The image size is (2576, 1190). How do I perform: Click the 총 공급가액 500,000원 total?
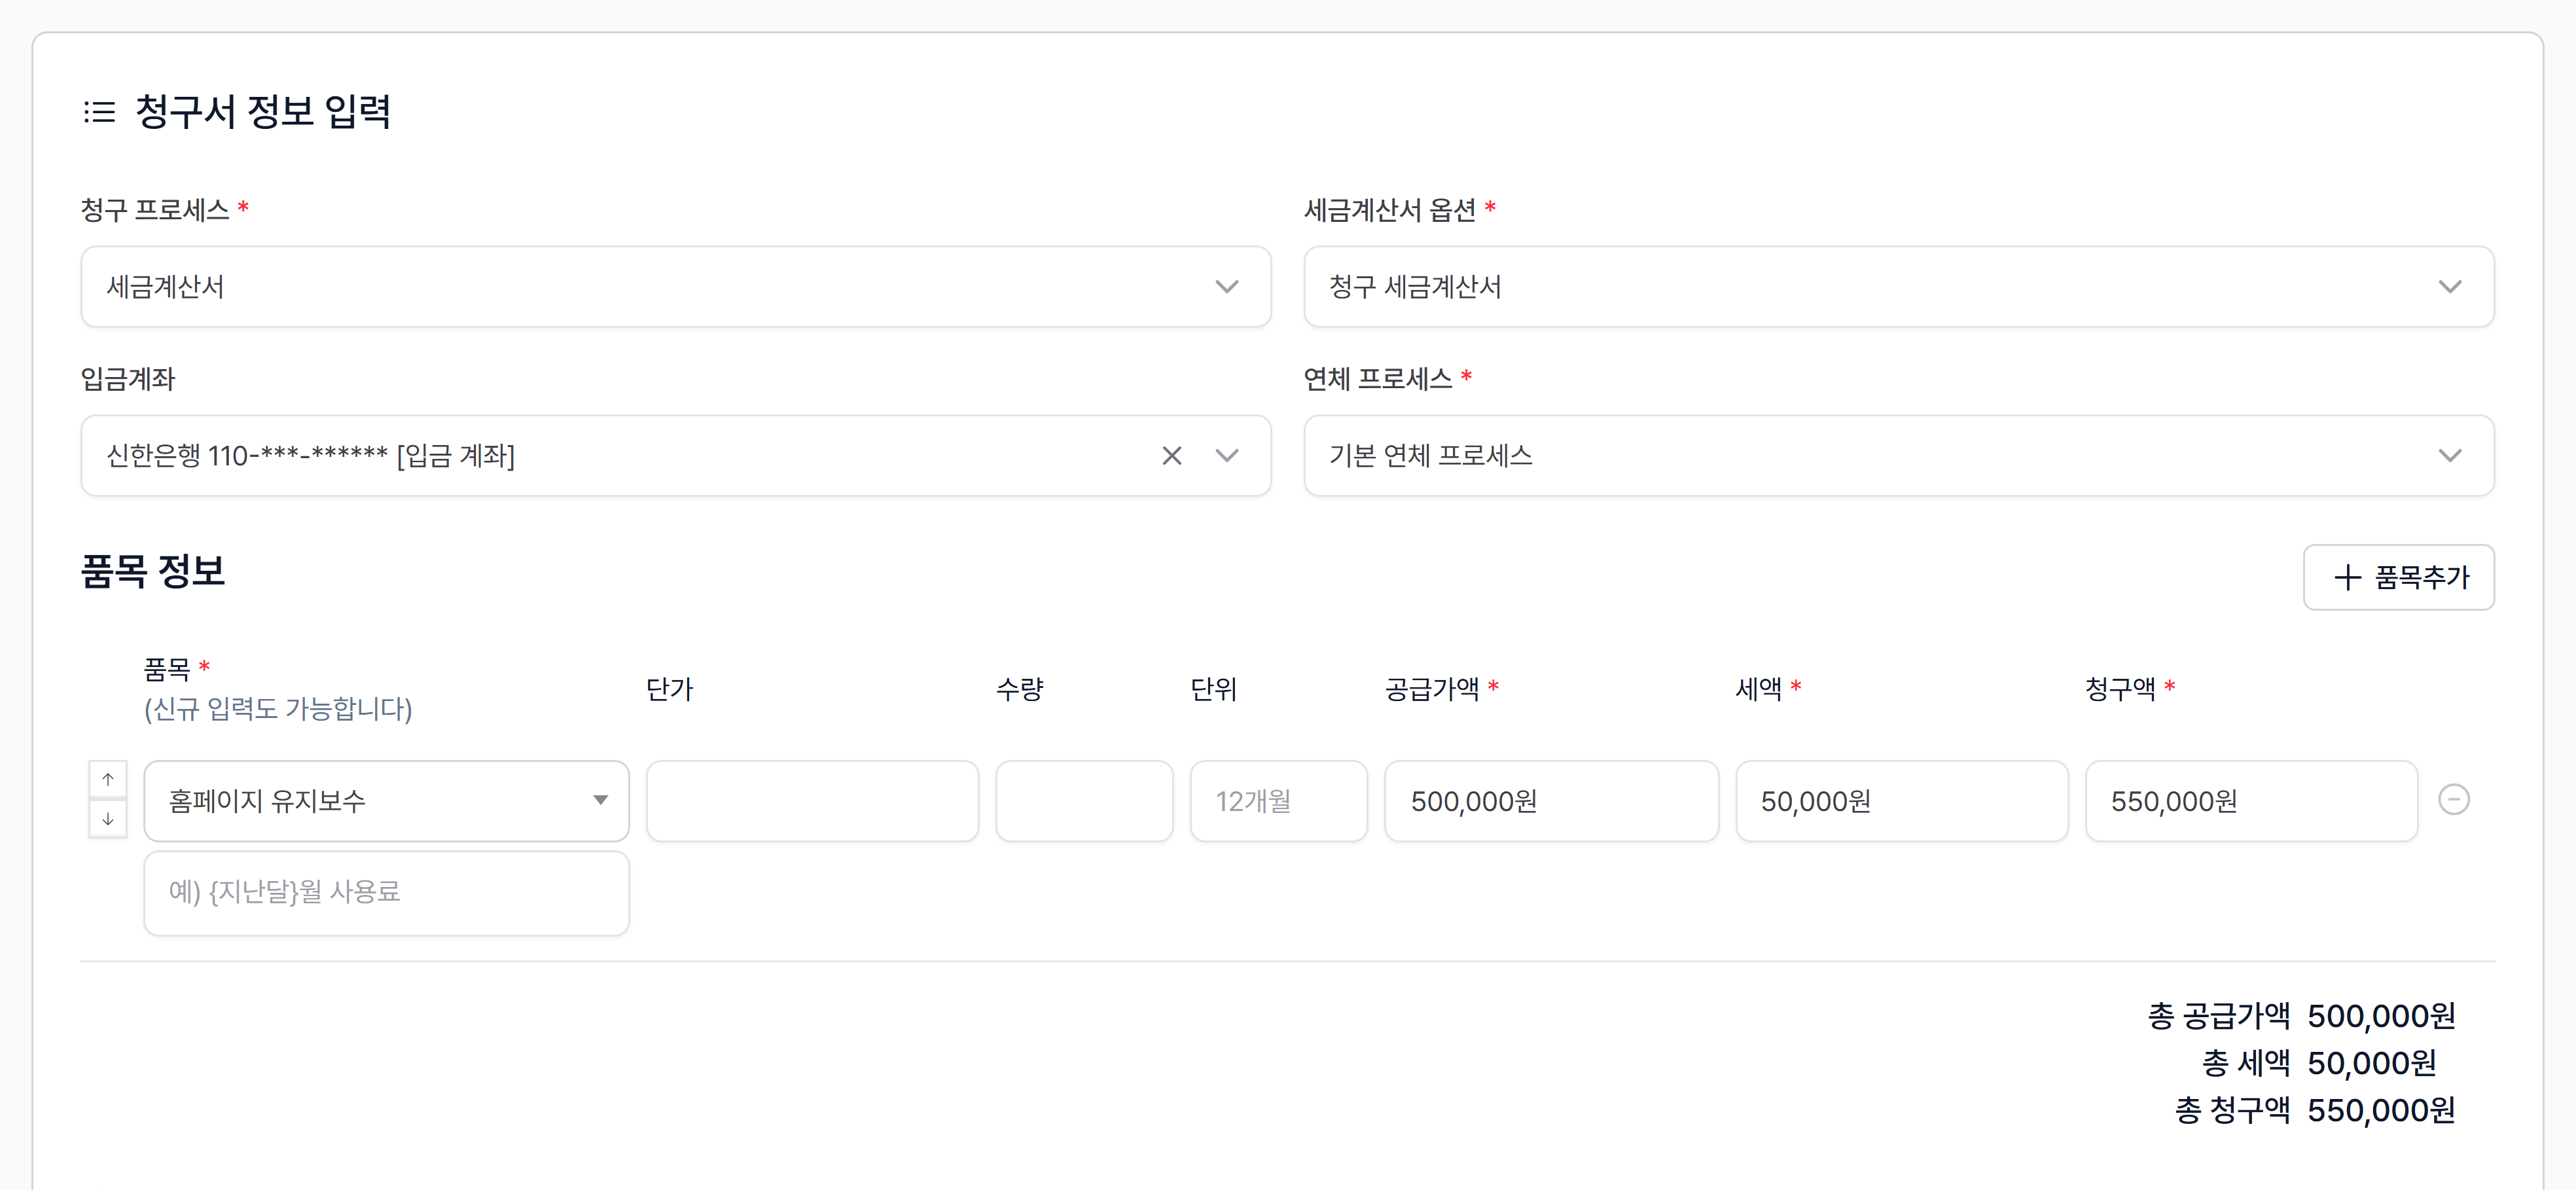pyautogui.click(x=2301, y=1016)
